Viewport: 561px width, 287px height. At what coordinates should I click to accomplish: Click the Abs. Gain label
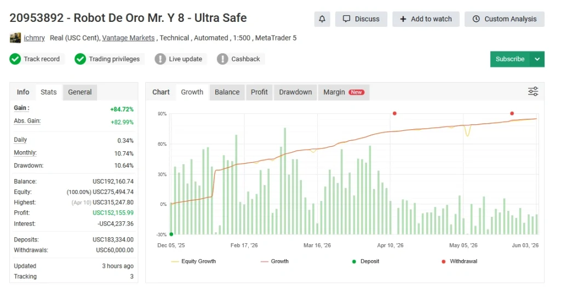point(27,121)
